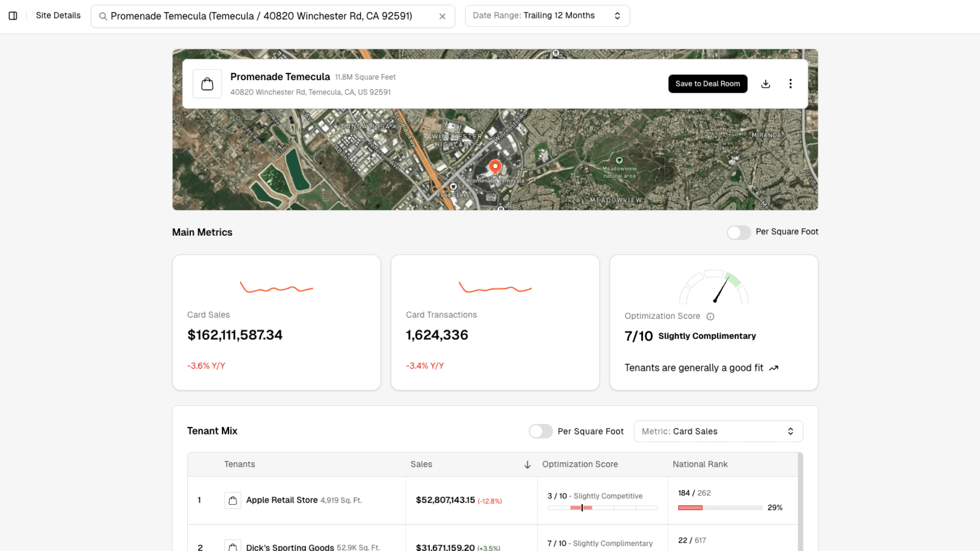The width and height of the screenshot is (980, 551).
Task: Enable Per Square Foot for Main Metrics
Action: point(739,232)
